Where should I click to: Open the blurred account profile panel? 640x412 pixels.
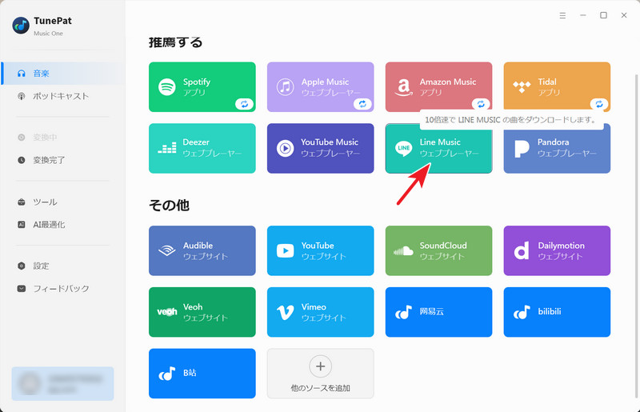click(x=63, y=383)
